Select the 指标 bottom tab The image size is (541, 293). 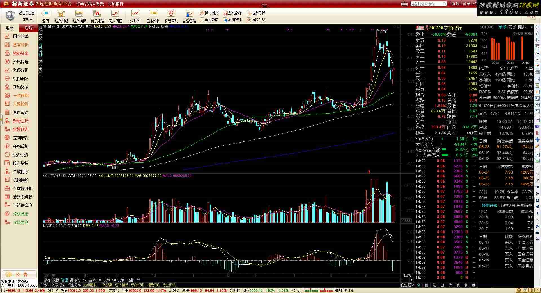coord(47,280)
